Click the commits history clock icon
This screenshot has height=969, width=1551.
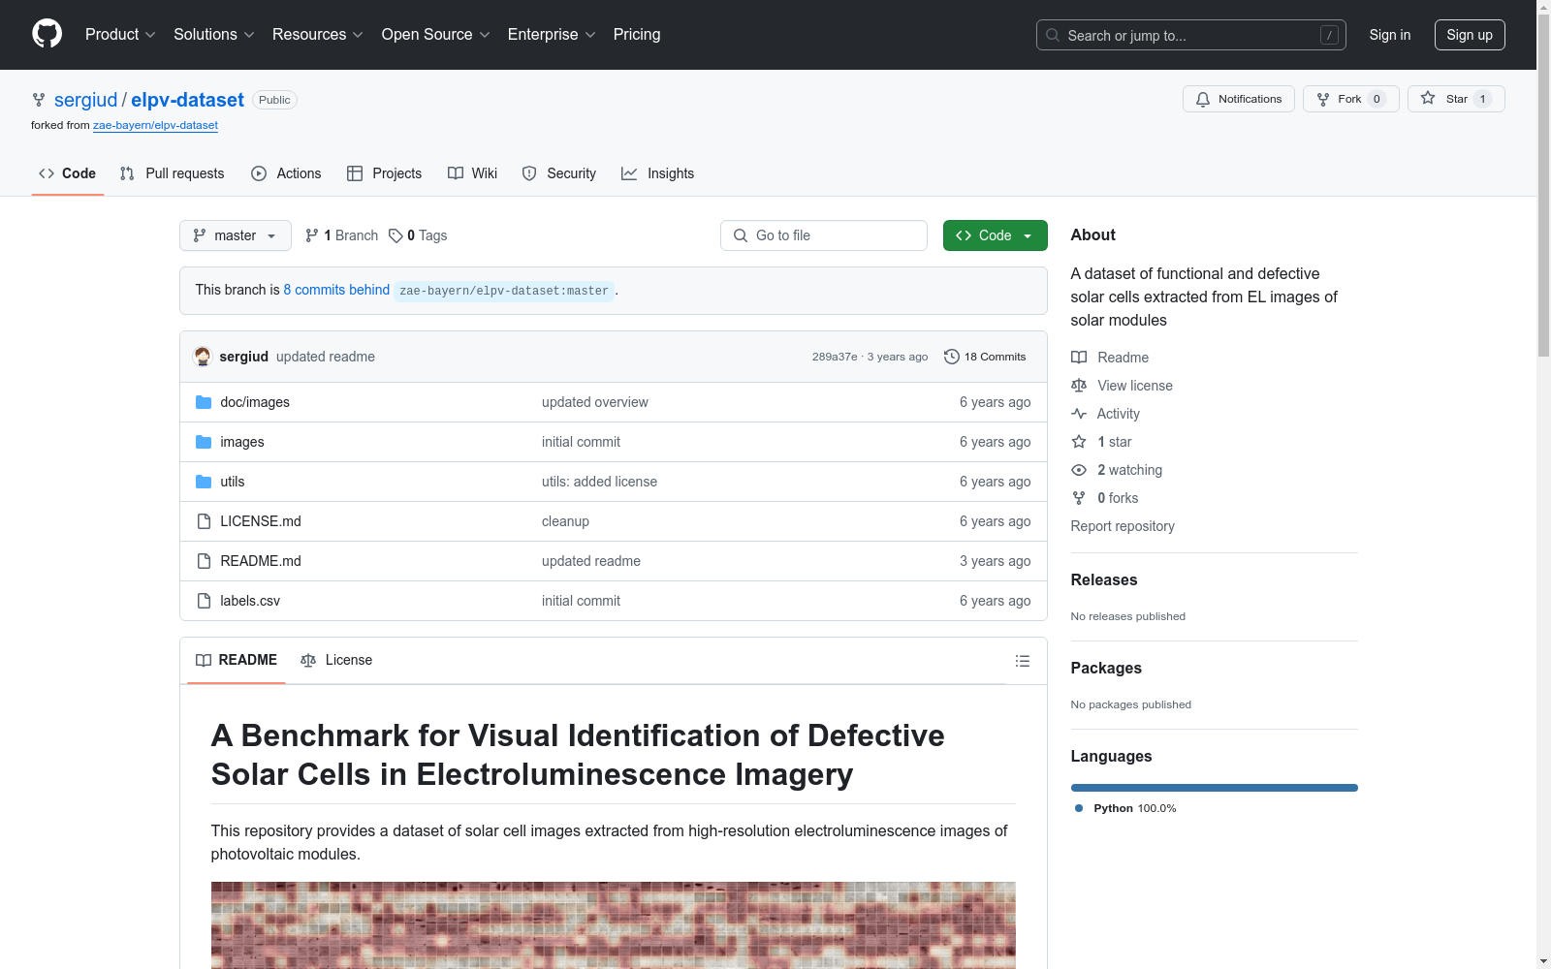[952, 357]
